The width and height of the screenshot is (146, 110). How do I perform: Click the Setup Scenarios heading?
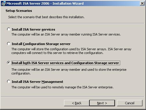point(19,11)
